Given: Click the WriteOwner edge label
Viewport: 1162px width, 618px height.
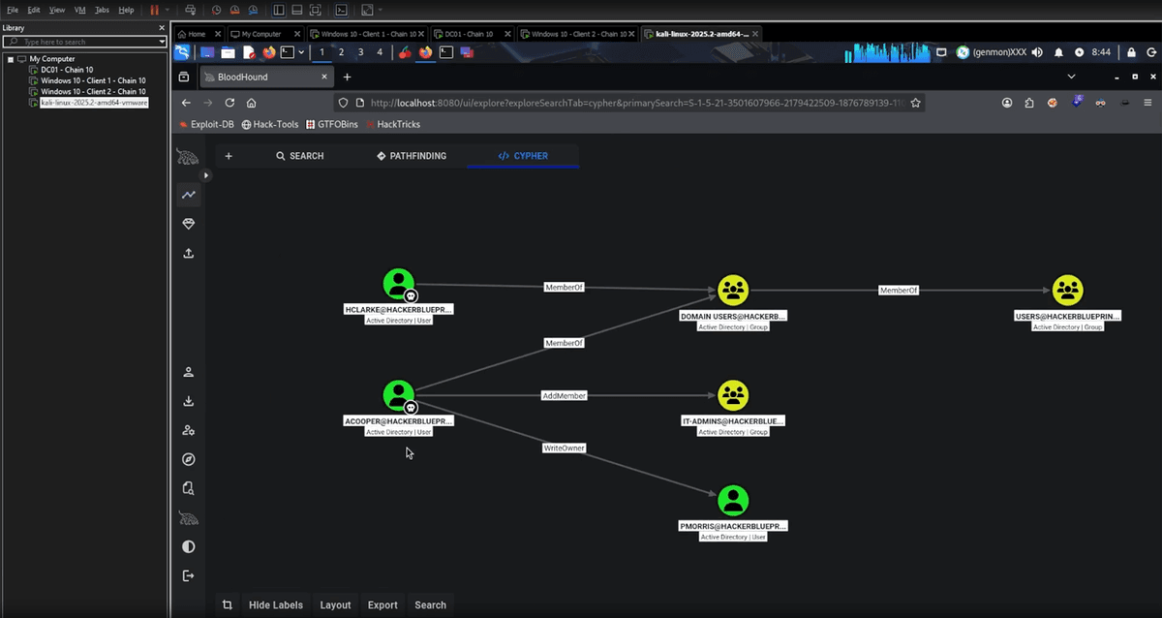Looking at the screenshot, I should (564, 448).
